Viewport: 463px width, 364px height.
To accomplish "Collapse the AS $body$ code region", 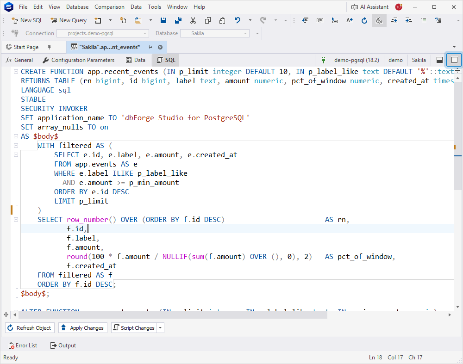I will point(16,136).
